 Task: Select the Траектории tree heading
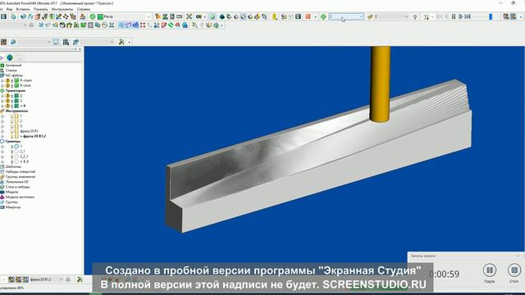(16, 91)
